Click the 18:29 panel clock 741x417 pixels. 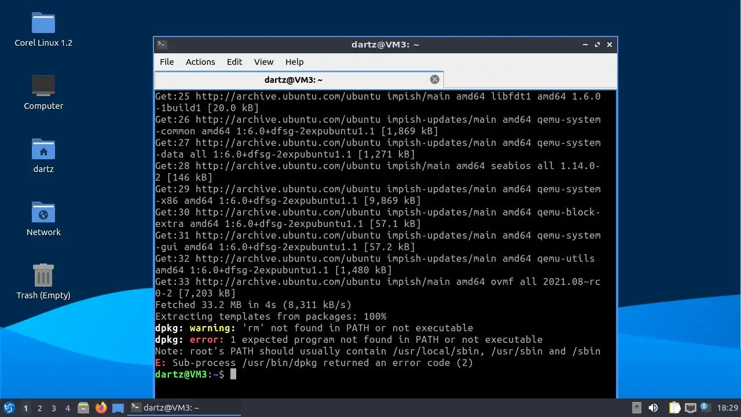click(x=728, y=408)
